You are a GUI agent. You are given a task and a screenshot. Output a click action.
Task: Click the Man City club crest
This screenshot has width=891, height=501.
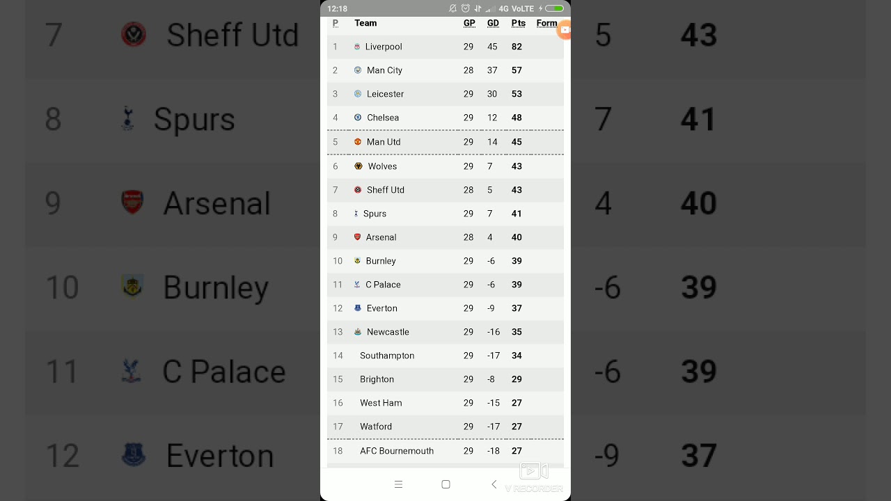[x=358, y=70]
